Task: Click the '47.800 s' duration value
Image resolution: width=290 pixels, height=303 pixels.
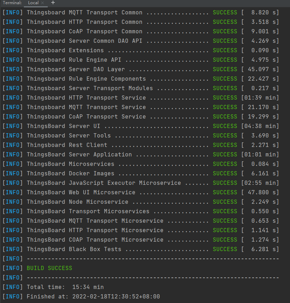Action: (x=262, y=193)
